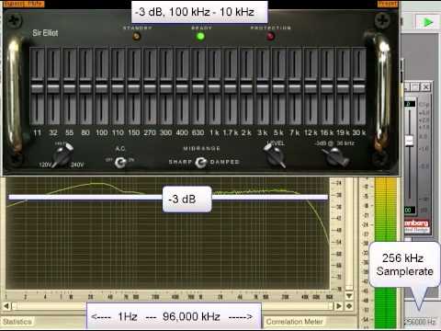
Task: Close the small right-hand window
Action: tap(425, 87)
